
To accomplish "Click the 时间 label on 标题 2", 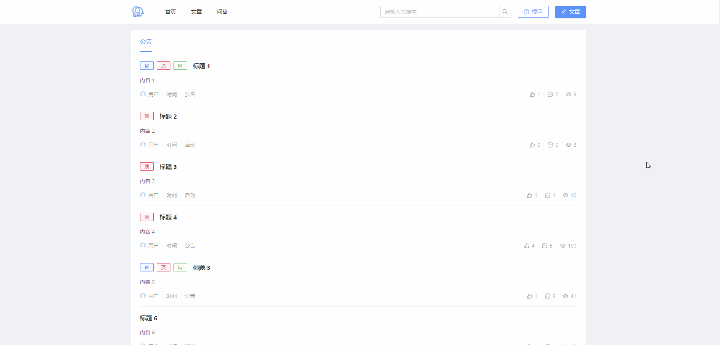I will point(172,145).
